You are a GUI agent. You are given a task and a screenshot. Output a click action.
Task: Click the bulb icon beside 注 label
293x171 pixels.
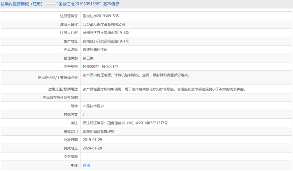(72, 165)
